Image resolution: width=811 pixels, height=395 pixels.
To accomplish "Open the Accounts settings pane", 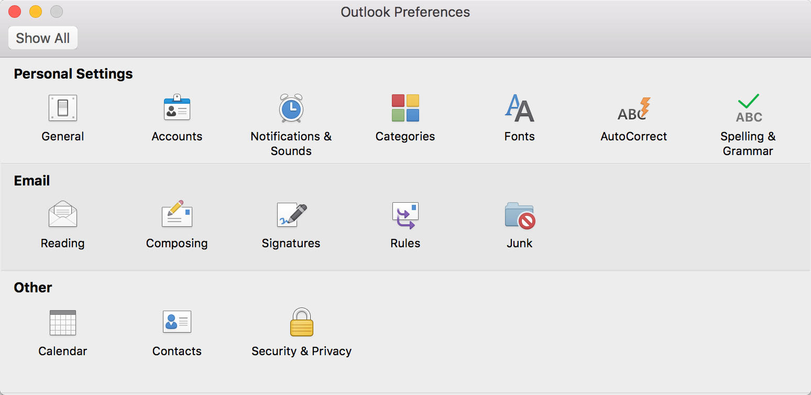I will (177, 108).
